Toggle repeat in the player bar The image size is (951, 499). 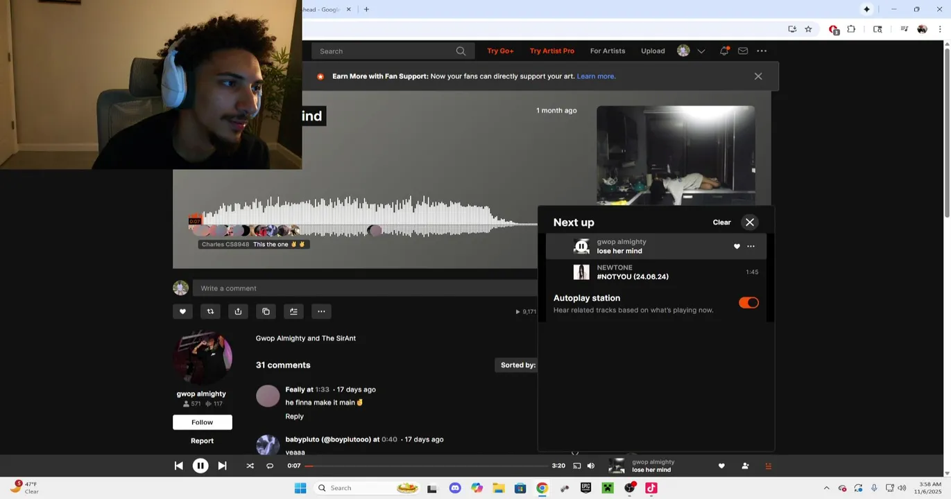270,466
